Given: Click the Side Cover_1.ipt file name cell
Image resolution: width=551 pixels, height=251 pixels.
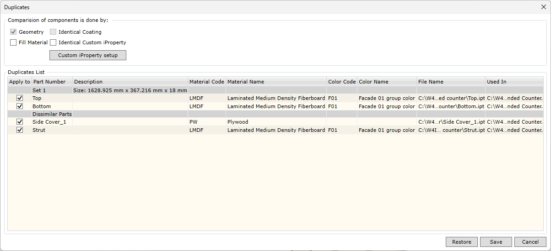Looking at the screenshot, I should point(451,122).
